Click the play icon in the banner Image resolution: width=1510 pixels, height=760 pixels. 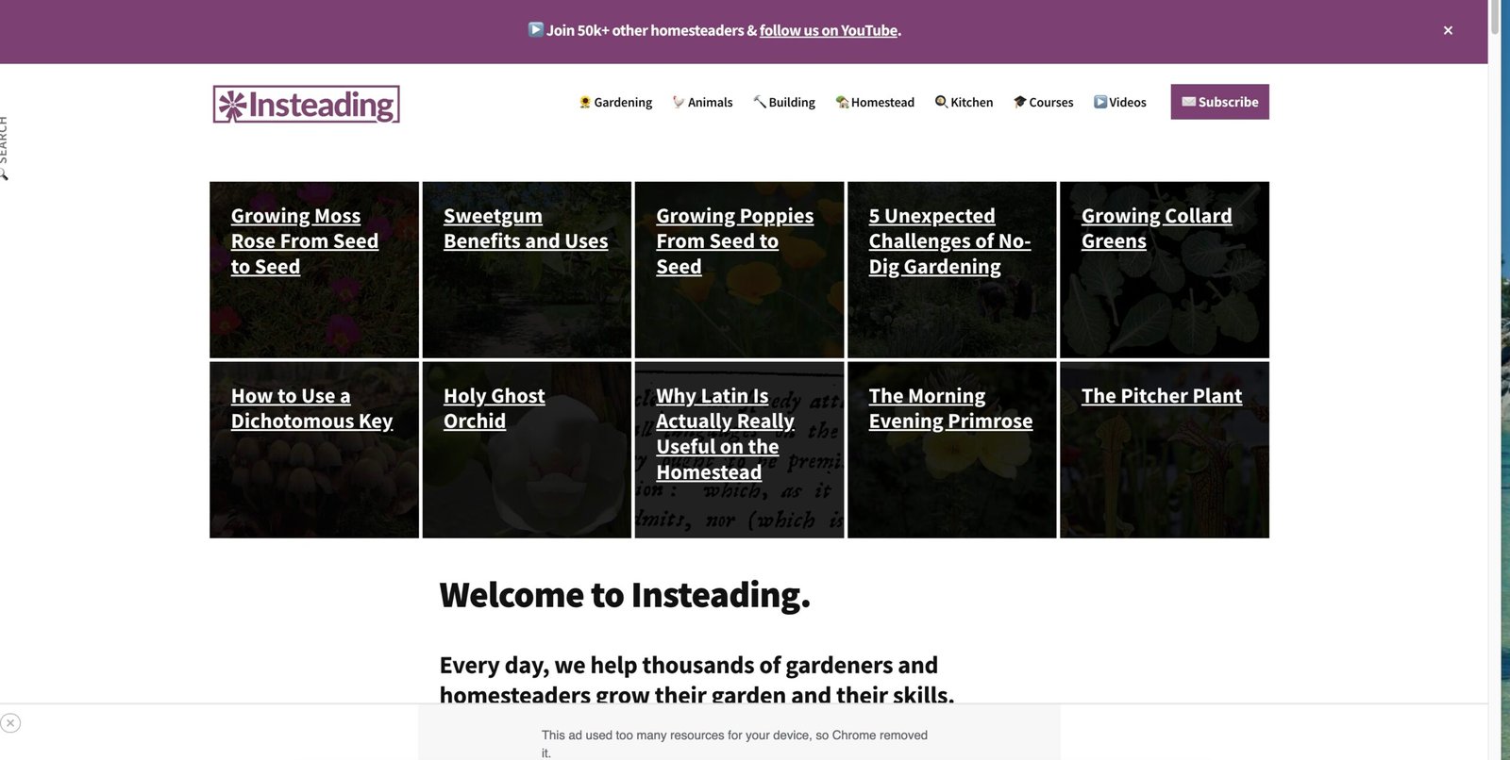(x=535, y=29)
